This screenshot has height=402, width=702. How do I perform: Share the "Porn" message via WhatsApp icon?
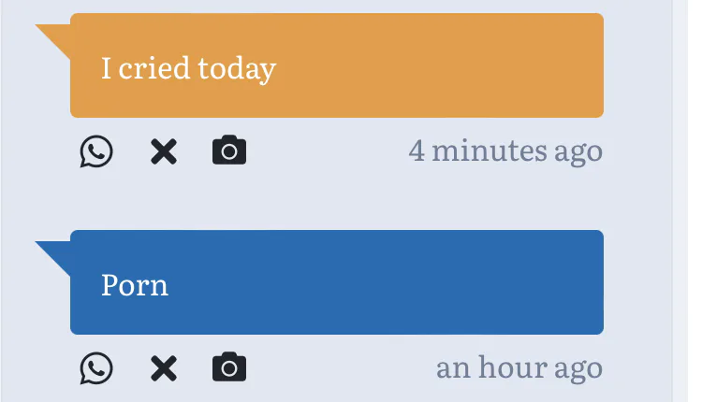(96, 368)
